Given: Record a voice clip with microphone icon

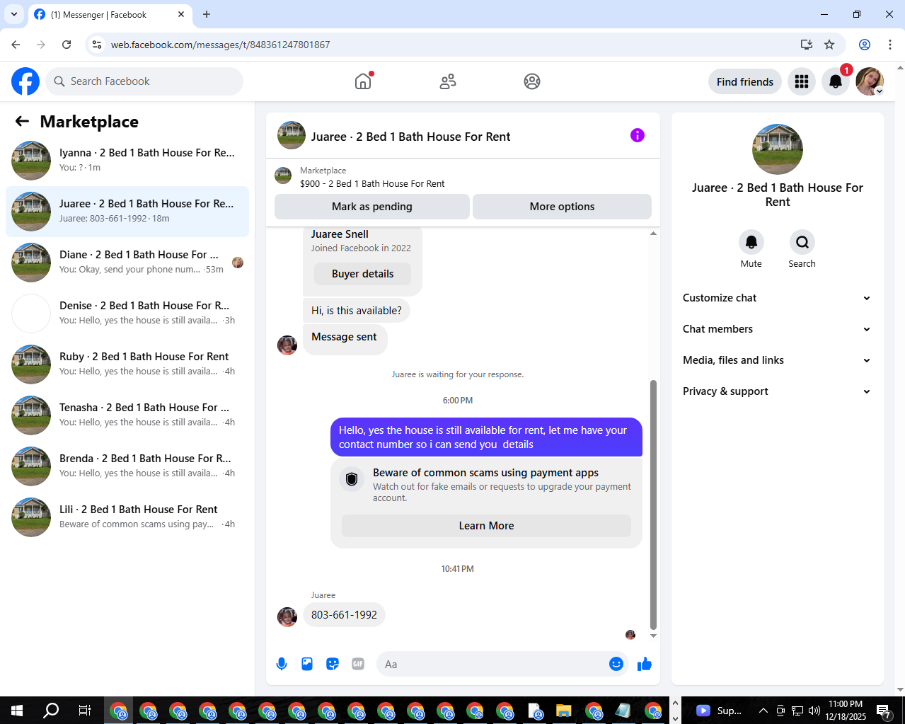Looking at the screenshot, I should tap(282, 664).
